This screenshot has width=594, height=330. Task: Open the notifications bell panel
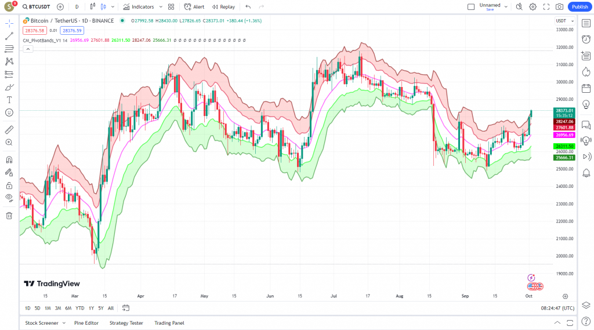click(586, 173)
